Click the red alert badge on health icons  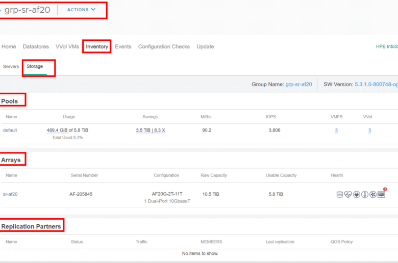pos(385,189)
